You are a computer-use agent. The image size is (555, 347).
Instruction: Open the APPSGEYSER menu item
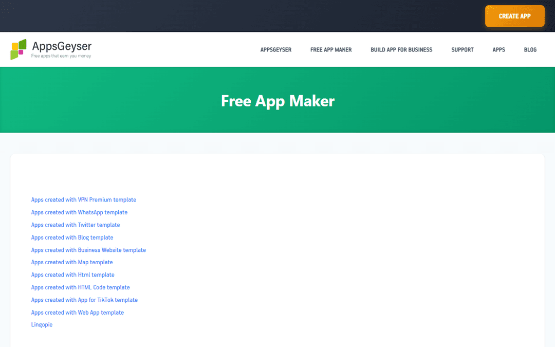point(276,49)
